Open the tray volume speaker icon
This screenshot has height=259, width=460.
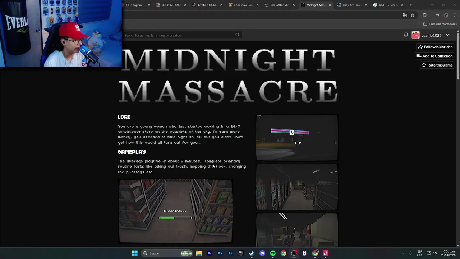[x=434, y=253]
